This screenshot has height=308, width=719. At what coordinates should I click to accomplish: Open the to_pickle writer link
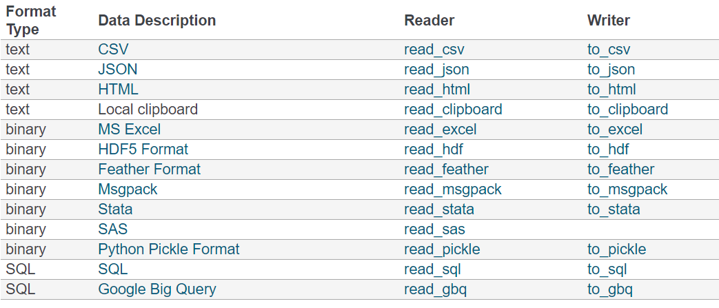pos(617,249)
